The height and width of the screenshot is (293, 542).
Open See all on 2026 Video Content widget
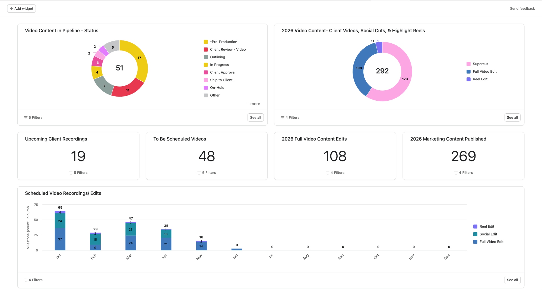tap(512, 117)
